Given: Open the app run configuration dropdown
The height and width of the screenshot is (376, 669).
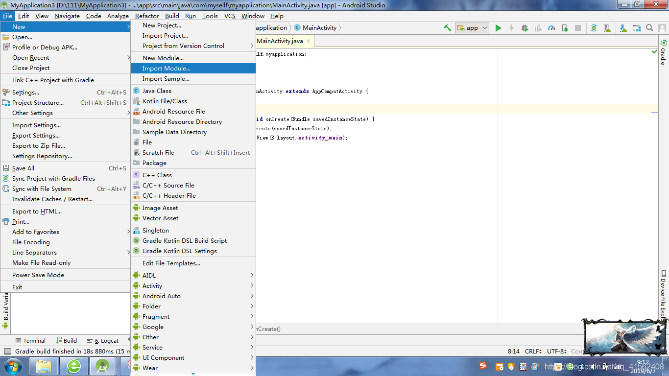Looking at the screenshot, I should point(472,28).
